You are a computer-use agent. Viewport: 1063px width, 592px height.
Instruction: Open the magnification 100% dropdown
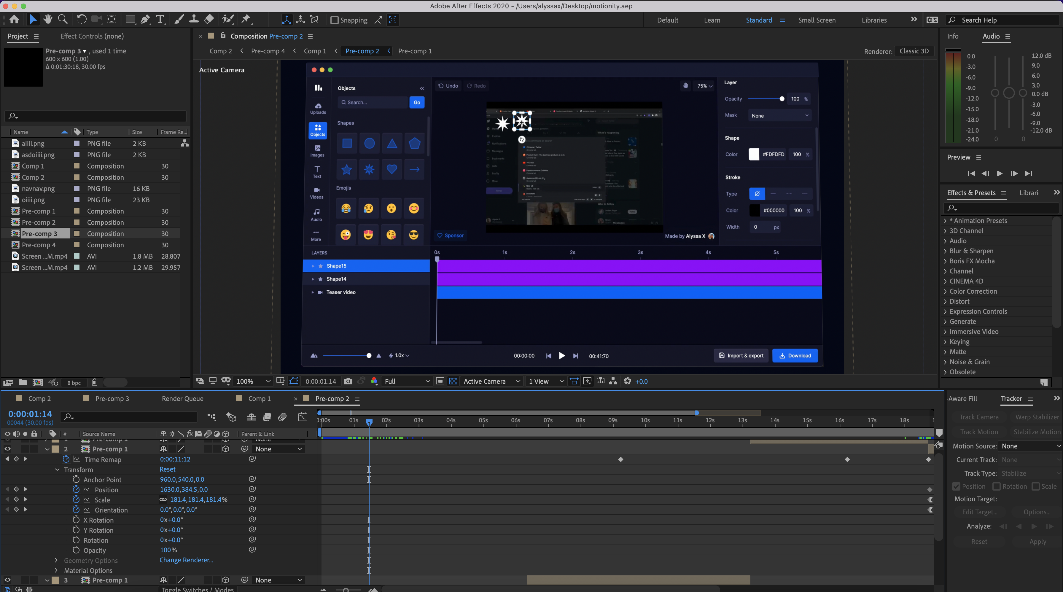[x=253, y=381]
